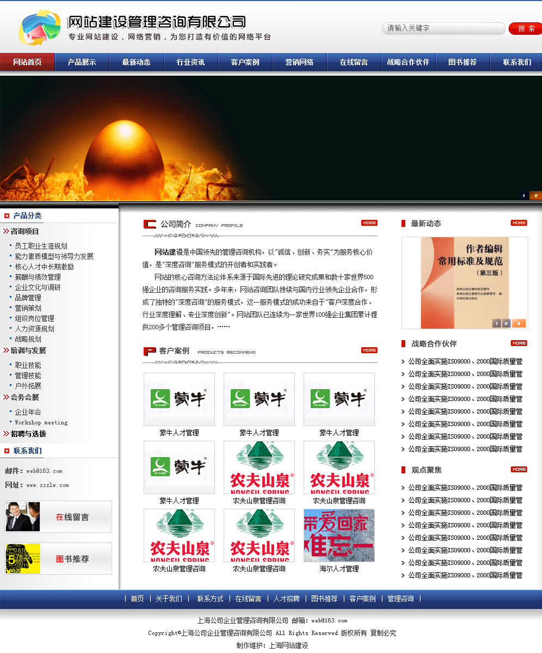Viewport: 542px width, 653px height.
Task: Expand the 咨询项目 category in sidebar
Action: coord(25,231)
